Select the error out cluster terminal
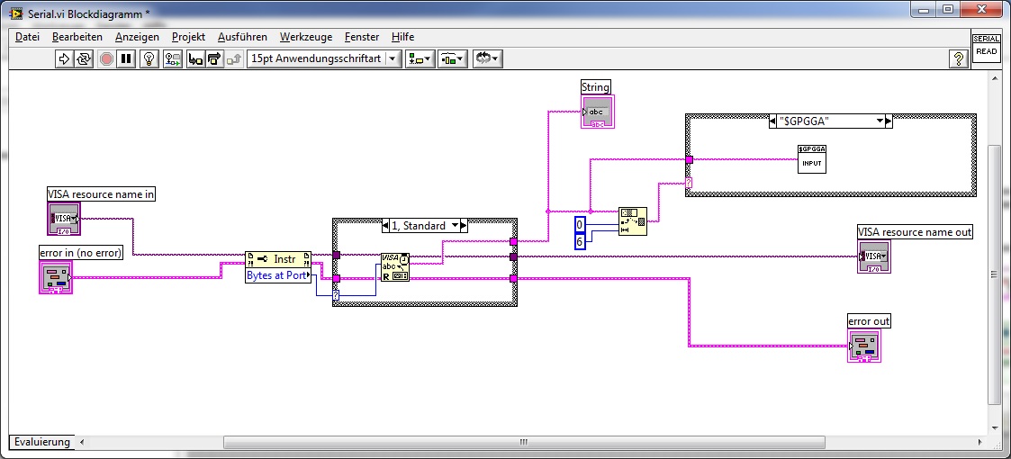The height and width of the screenshot is (459, 1011). [x=864, y=346]
